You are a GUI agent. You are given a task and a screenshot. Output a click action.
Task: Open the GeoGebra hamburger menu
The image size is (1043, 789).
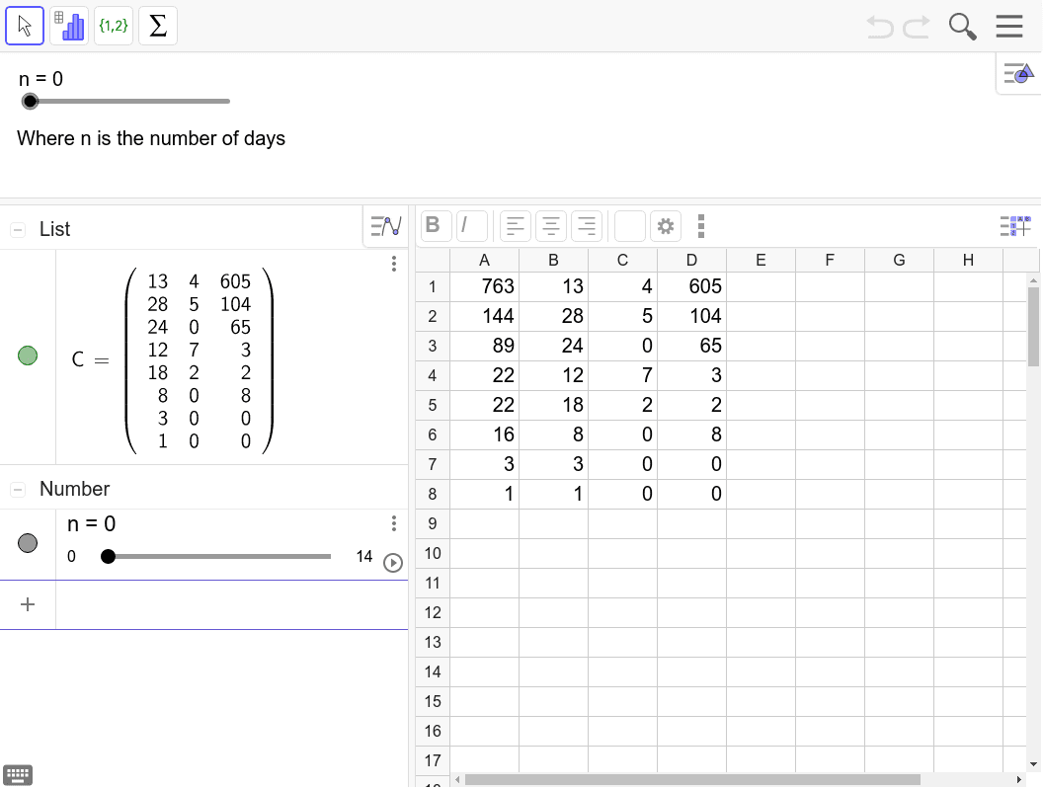click(1009, 27)
